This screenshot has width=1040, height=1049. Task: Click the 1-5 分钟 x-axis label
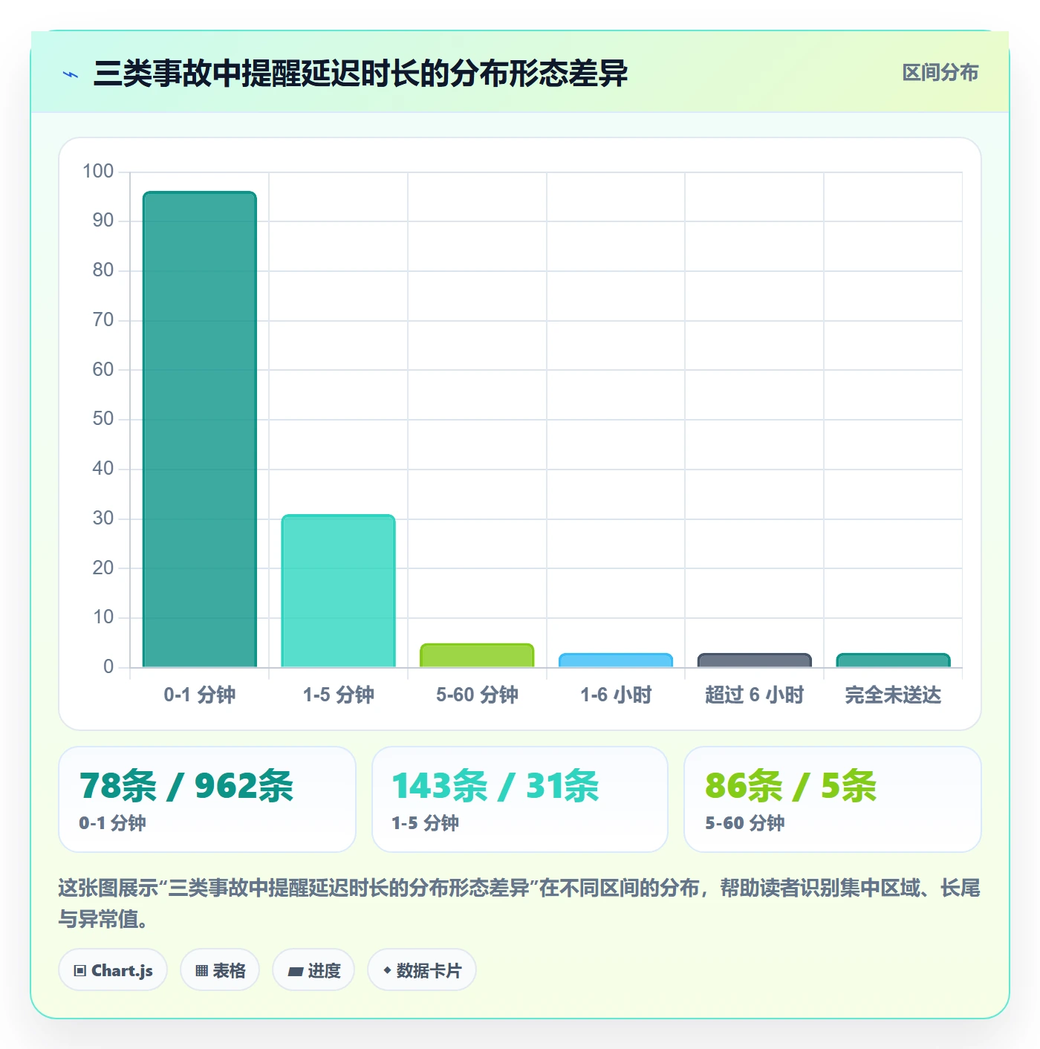[x=338, y=695]
